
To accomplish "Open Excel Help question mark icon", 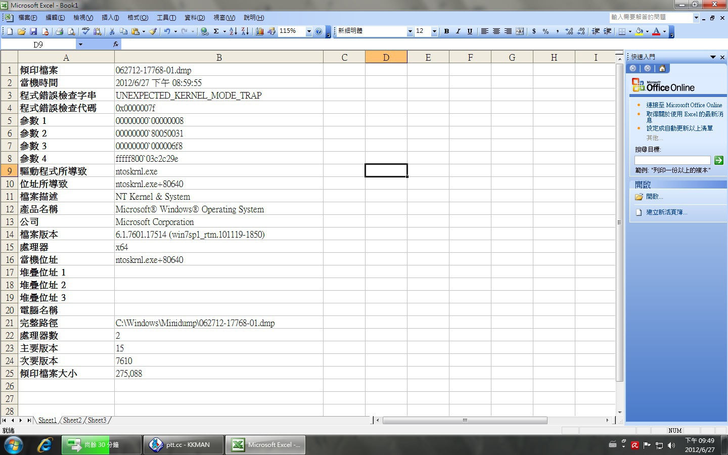I will tap(318, 31).
